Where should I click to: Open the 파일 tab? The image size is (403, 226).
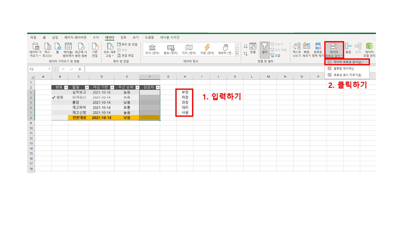33,37
